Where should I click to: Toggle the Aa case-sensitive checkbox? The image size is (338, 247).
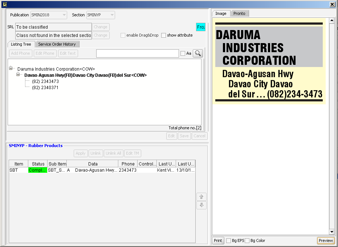183,53
